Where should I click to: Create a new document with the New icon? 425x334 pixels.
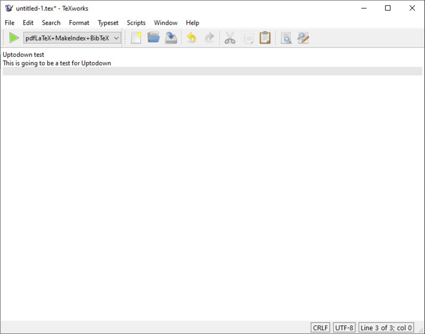click(x=136, y=38)
